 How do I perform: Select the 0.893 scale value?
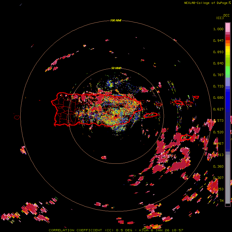(x=218, y=52)
